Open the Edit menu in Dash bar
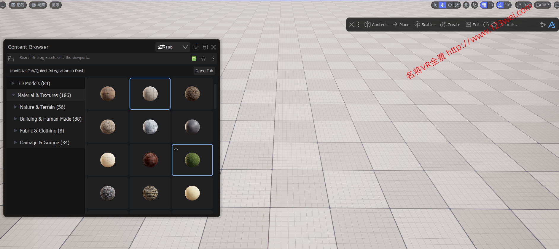Viewport: 559px width, 249px height. [x=473, y=25]
